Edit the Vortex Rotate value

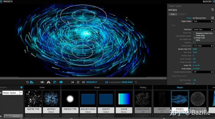(196, 69)
